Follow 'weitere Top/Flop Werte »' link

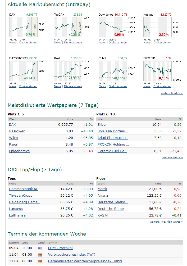(166, 222)
